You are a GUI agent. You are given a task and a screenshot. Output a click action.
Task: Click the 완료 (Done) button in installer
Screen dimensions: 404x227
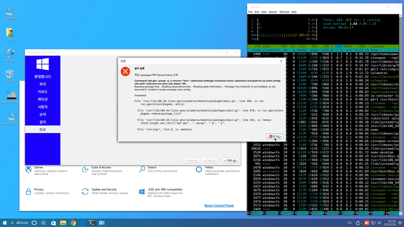tap(230, 160)
